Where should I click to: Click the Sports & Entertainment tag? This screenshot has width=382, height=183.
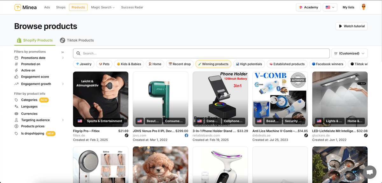(104, 121)
